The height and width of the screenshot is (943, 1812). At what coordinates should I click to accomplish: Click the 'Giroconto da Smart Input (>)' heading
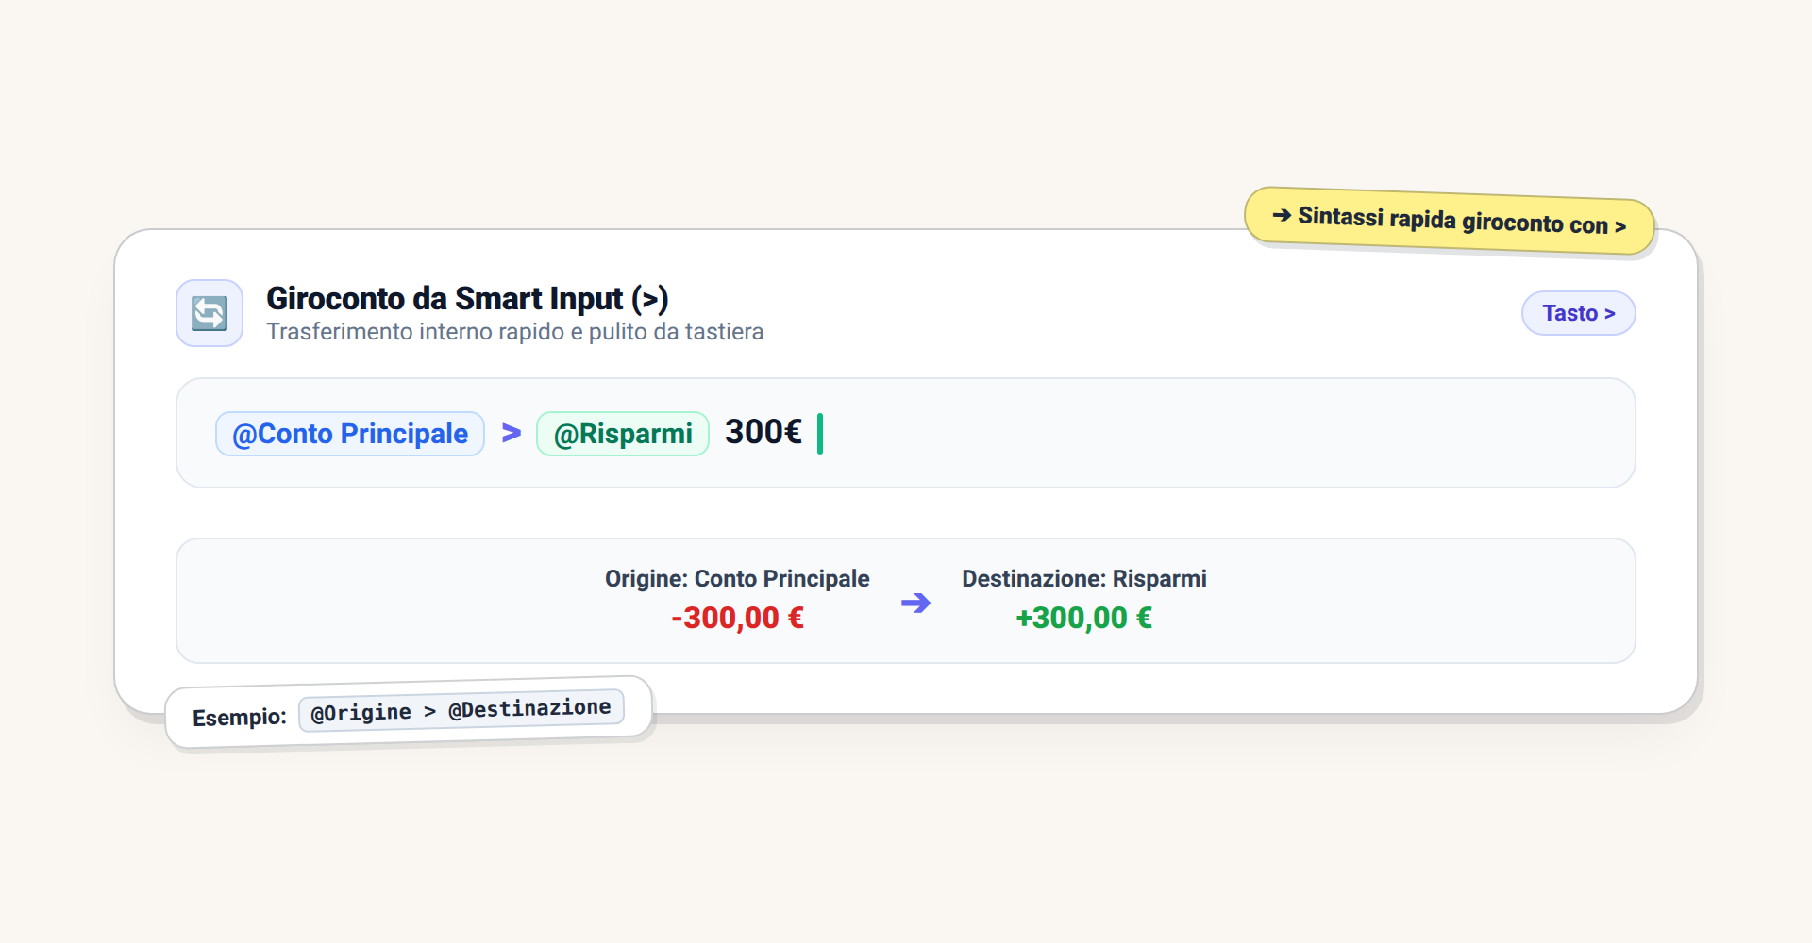click(467, 299)
